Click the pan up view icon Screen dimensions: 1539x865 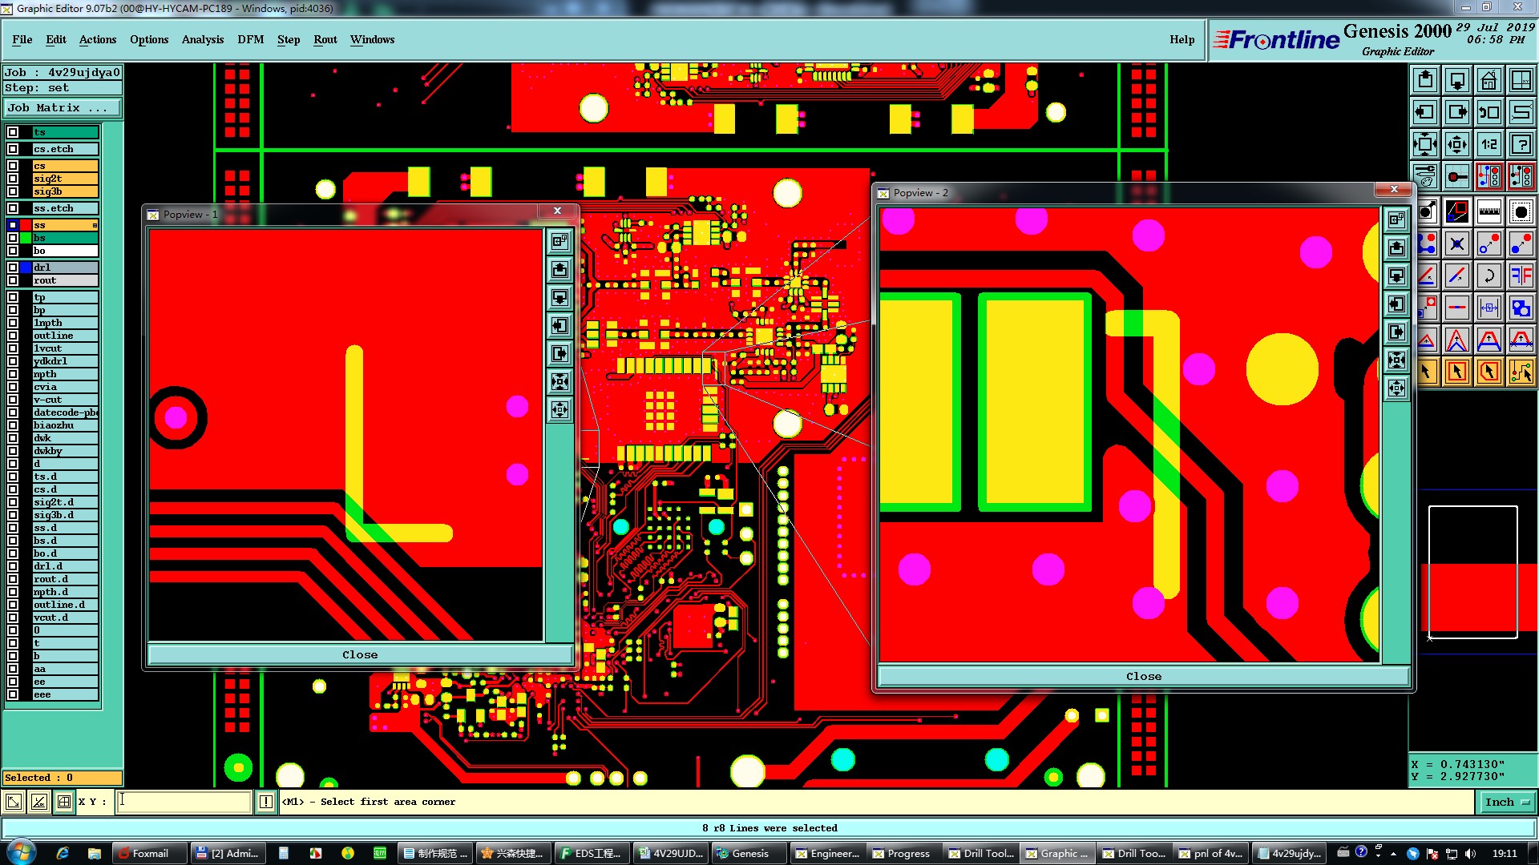1425,80
